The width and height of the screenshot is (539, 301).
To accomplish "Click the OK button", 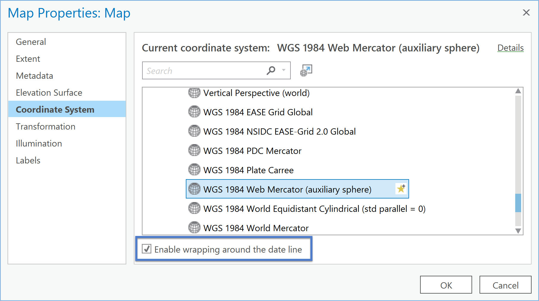I will pos(446,285).
